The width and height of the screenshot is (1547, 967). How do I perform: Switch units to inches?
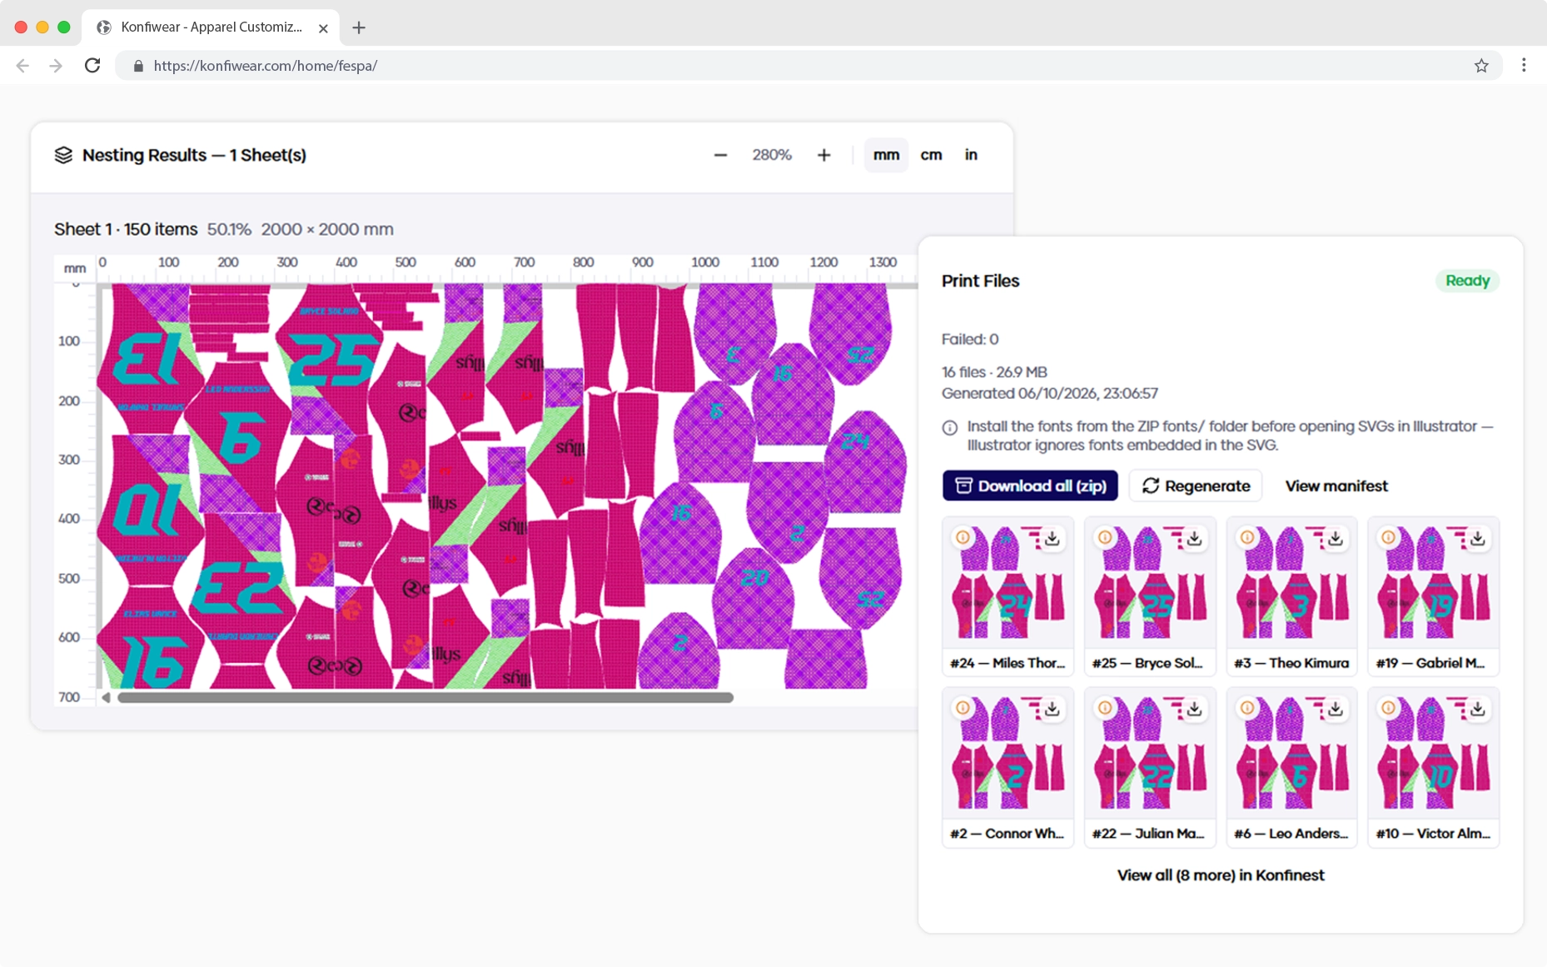click(971, 155)
